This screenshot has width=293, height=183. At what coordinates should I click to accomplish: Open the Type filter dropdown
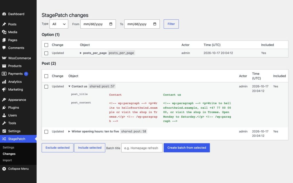(59, 24)
